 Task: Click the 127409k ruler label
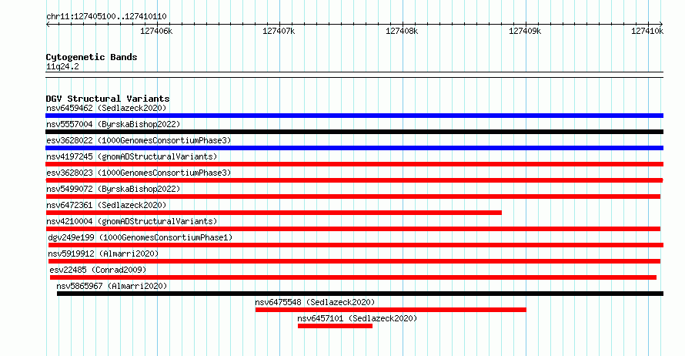click(x=525, y=31)
